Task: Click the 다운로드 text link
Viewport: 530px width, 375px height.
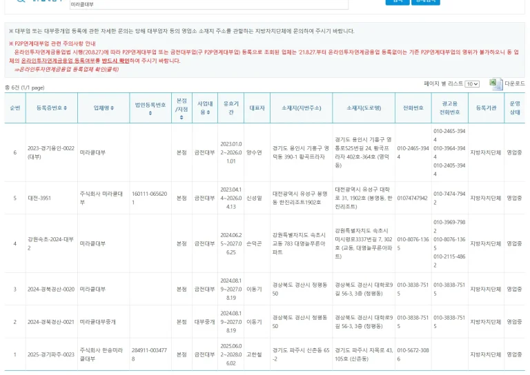Action: click(515, 83)
